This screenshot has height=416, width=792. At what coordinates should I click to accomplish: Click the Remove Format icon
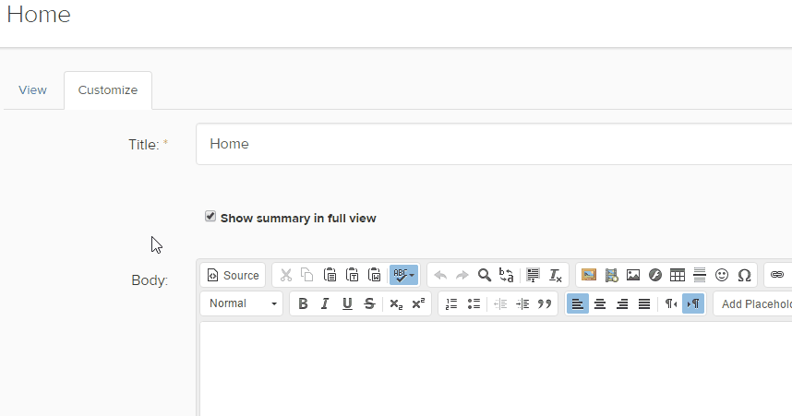pos(555,275)
